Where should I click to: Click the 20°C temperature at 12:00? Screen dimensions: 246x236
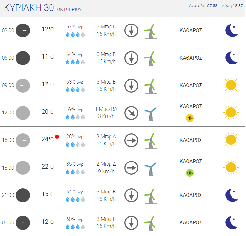point(48,112)
